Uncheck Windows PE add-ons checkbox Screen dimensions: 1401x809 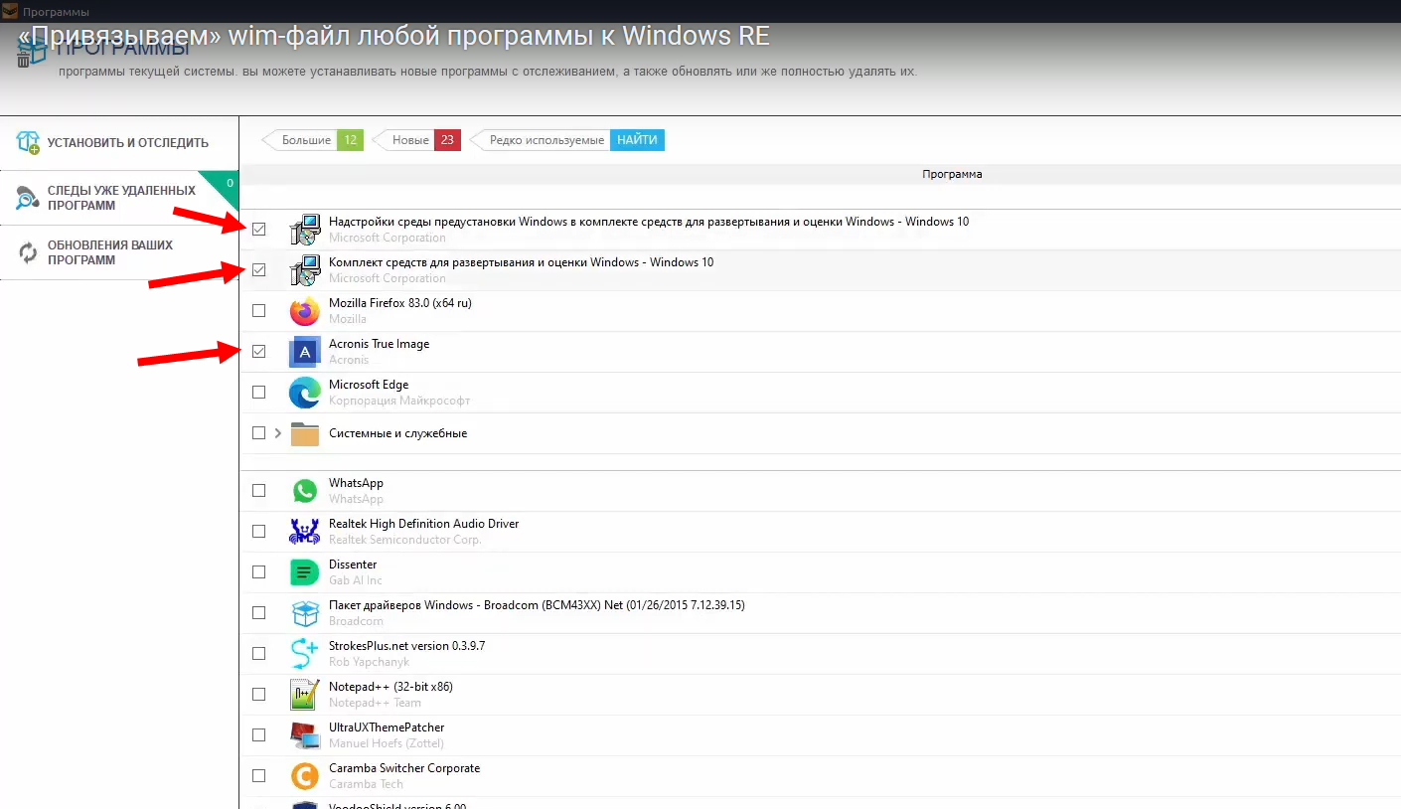click(x=259, y=230)
